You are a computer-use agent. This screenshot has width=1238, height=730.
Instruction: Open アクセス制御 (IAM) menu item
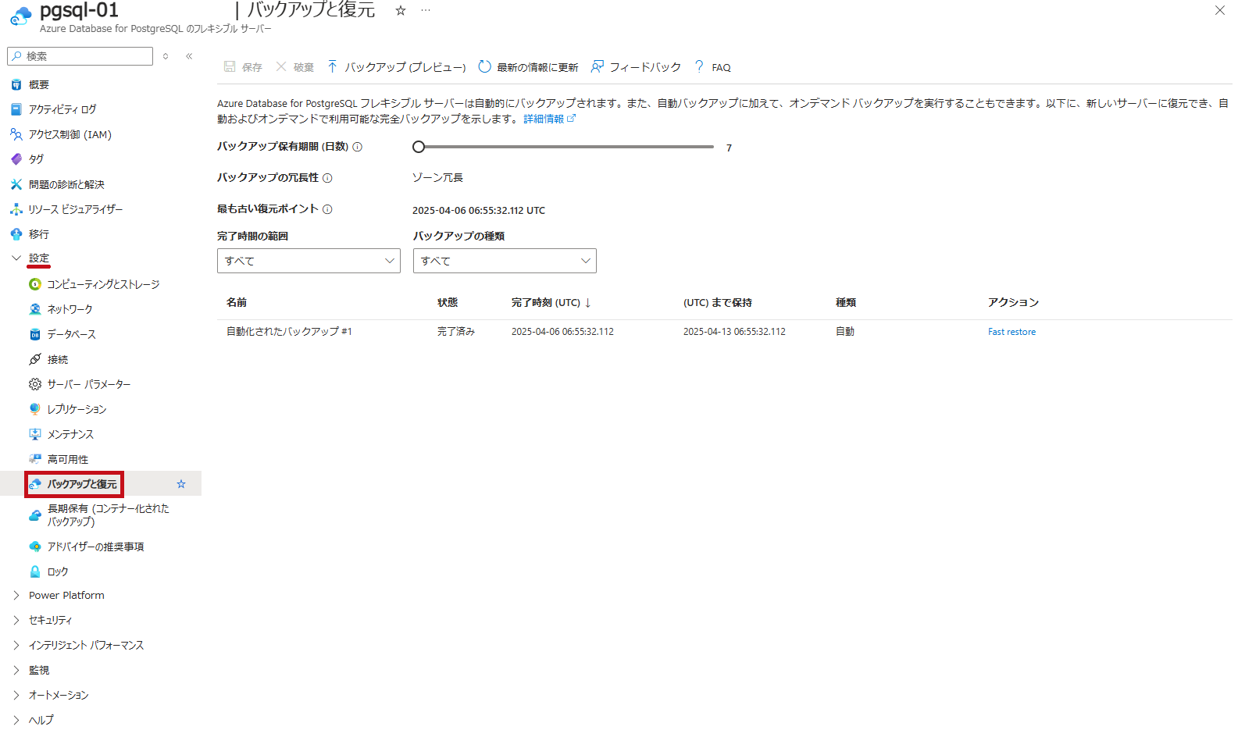(70, 134)
